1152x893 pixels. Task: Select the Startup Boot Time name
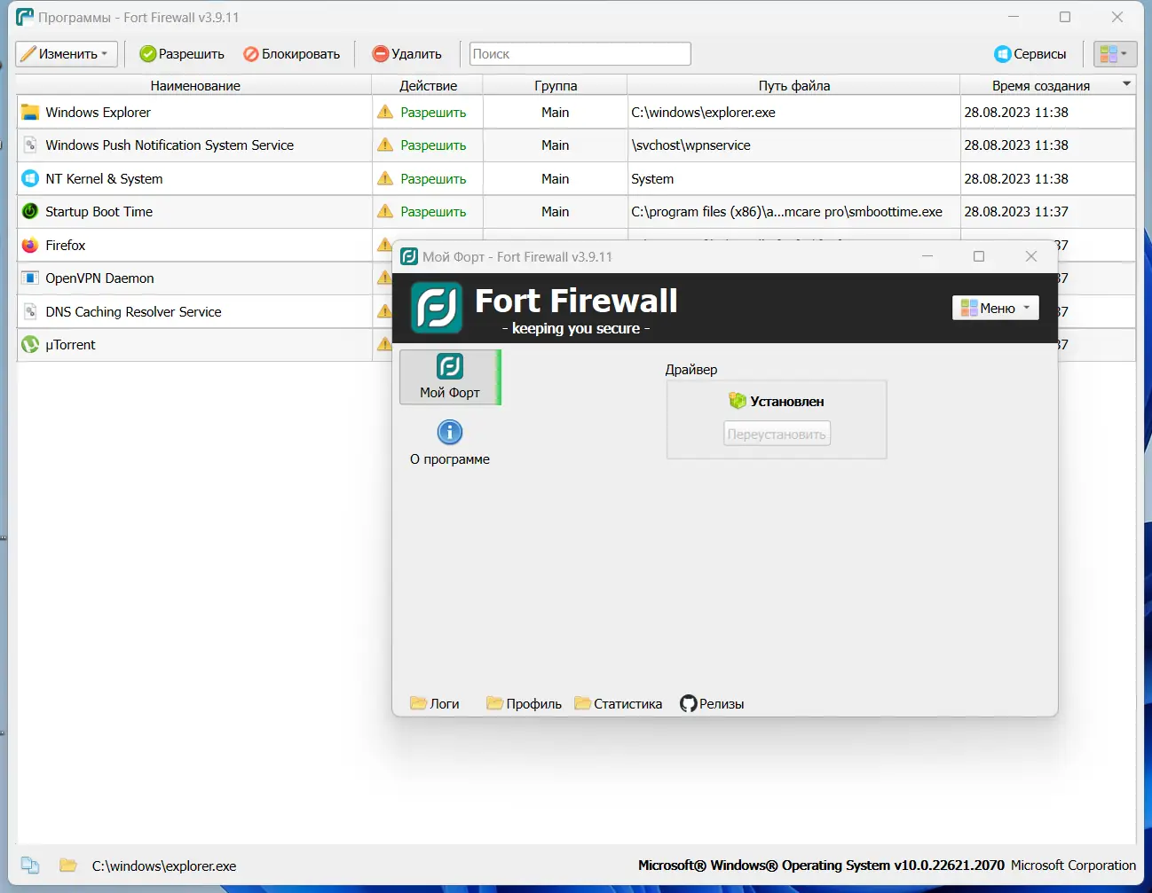[99, 212]
